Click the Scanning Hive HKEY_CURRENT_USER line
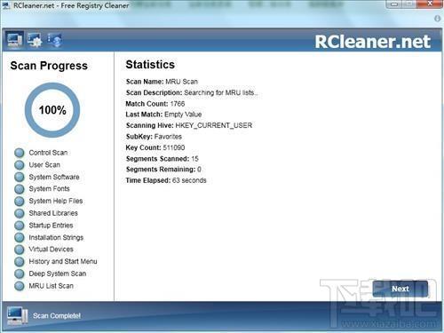 189,125
